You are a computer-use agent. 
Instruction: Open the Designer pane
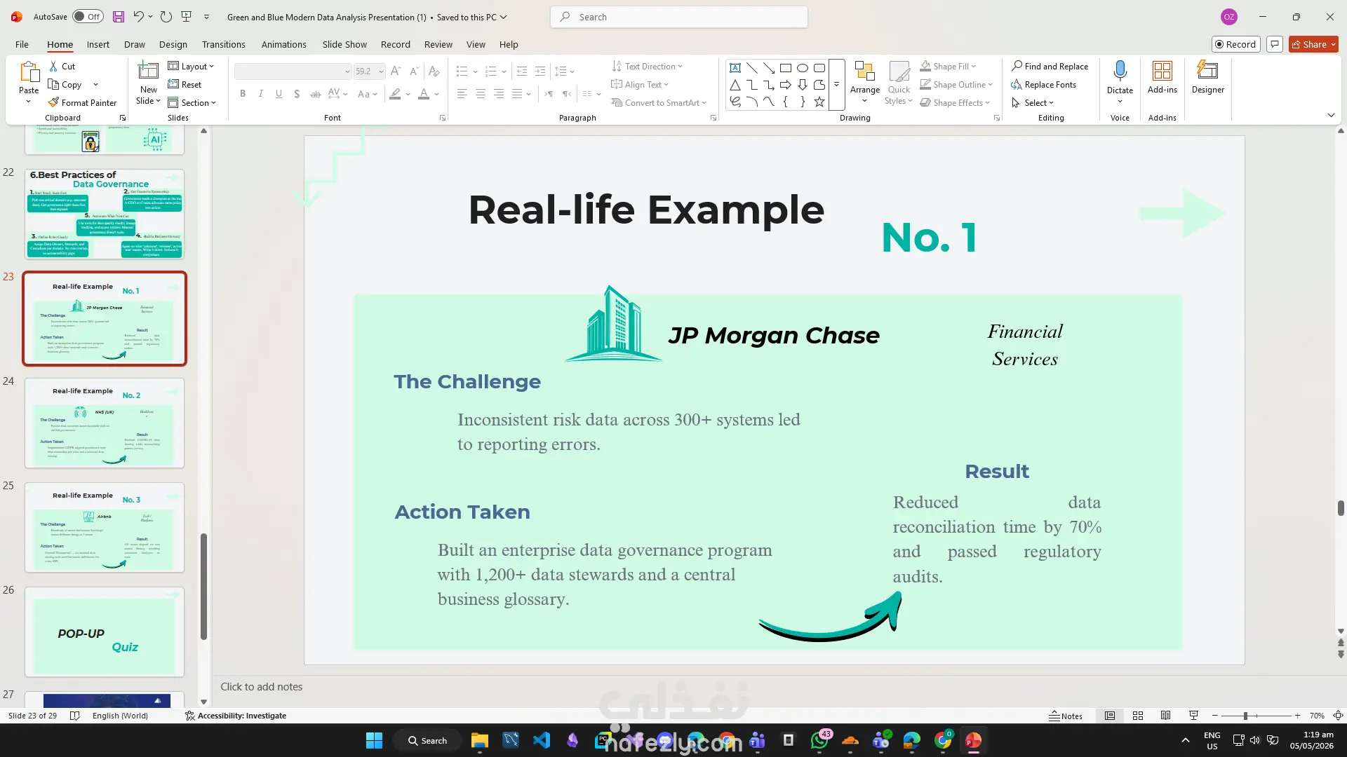click(x=1207, y=77)
